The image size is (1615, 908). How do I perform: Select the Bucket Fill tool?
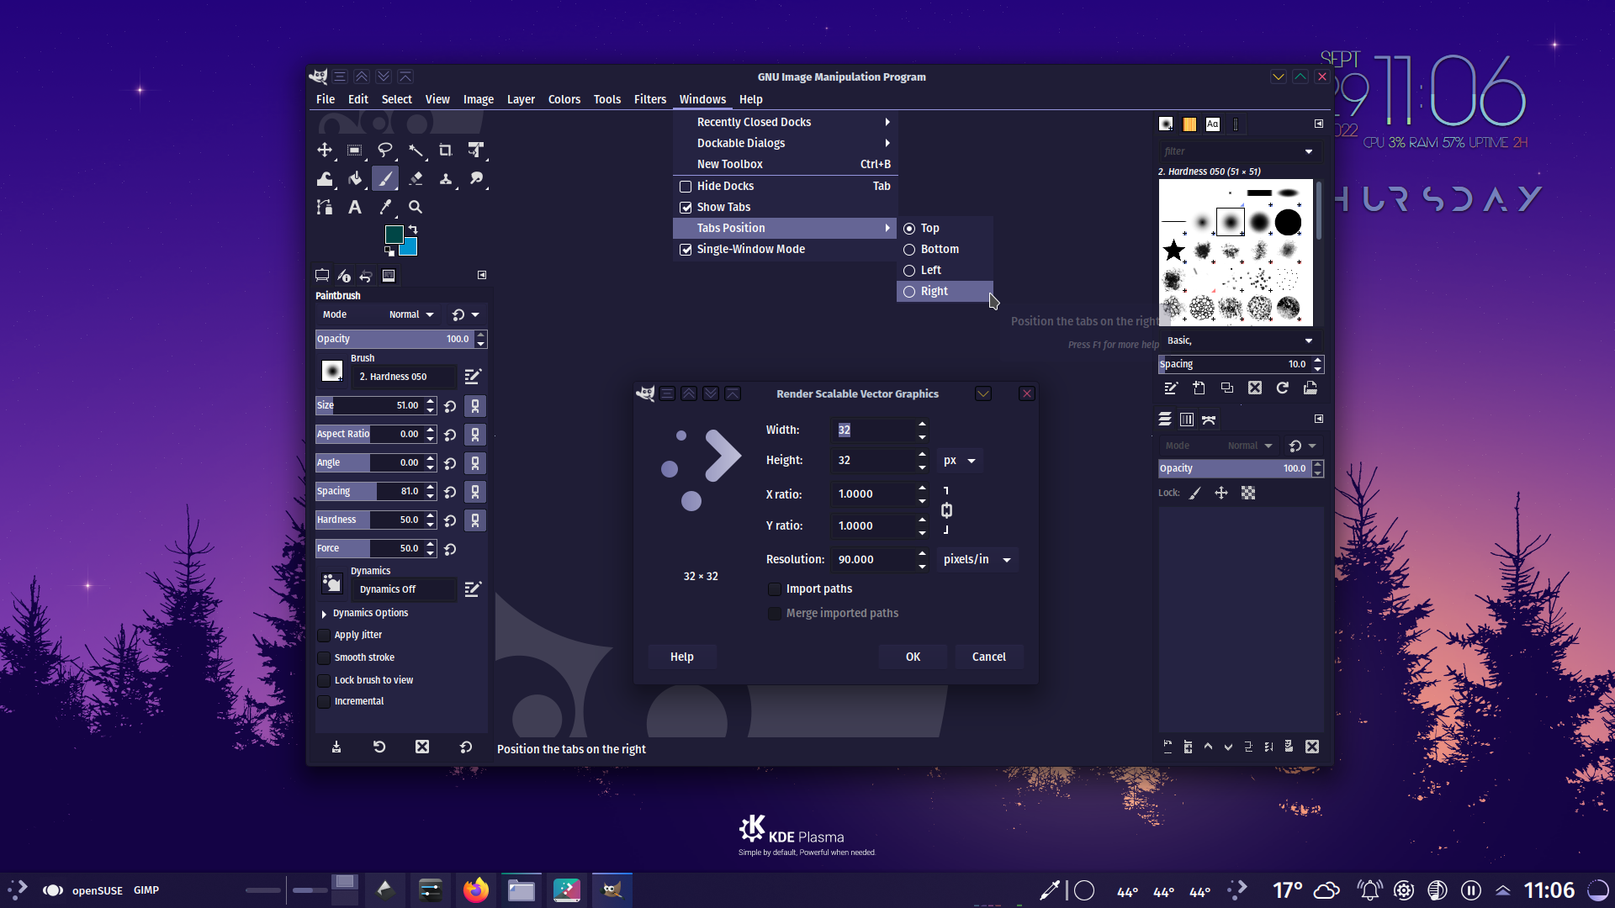pos(354,178)
